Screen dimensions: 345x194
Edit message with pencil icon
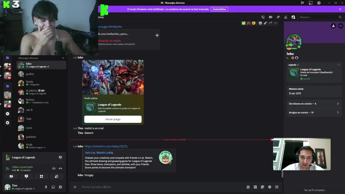pyautogui.click(x=265, y=23)
